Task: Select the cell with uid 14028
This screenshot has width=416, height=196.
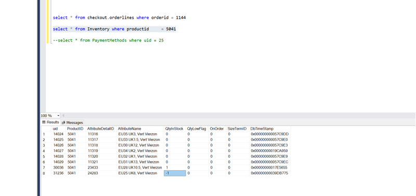Action: tap(58, 156)
